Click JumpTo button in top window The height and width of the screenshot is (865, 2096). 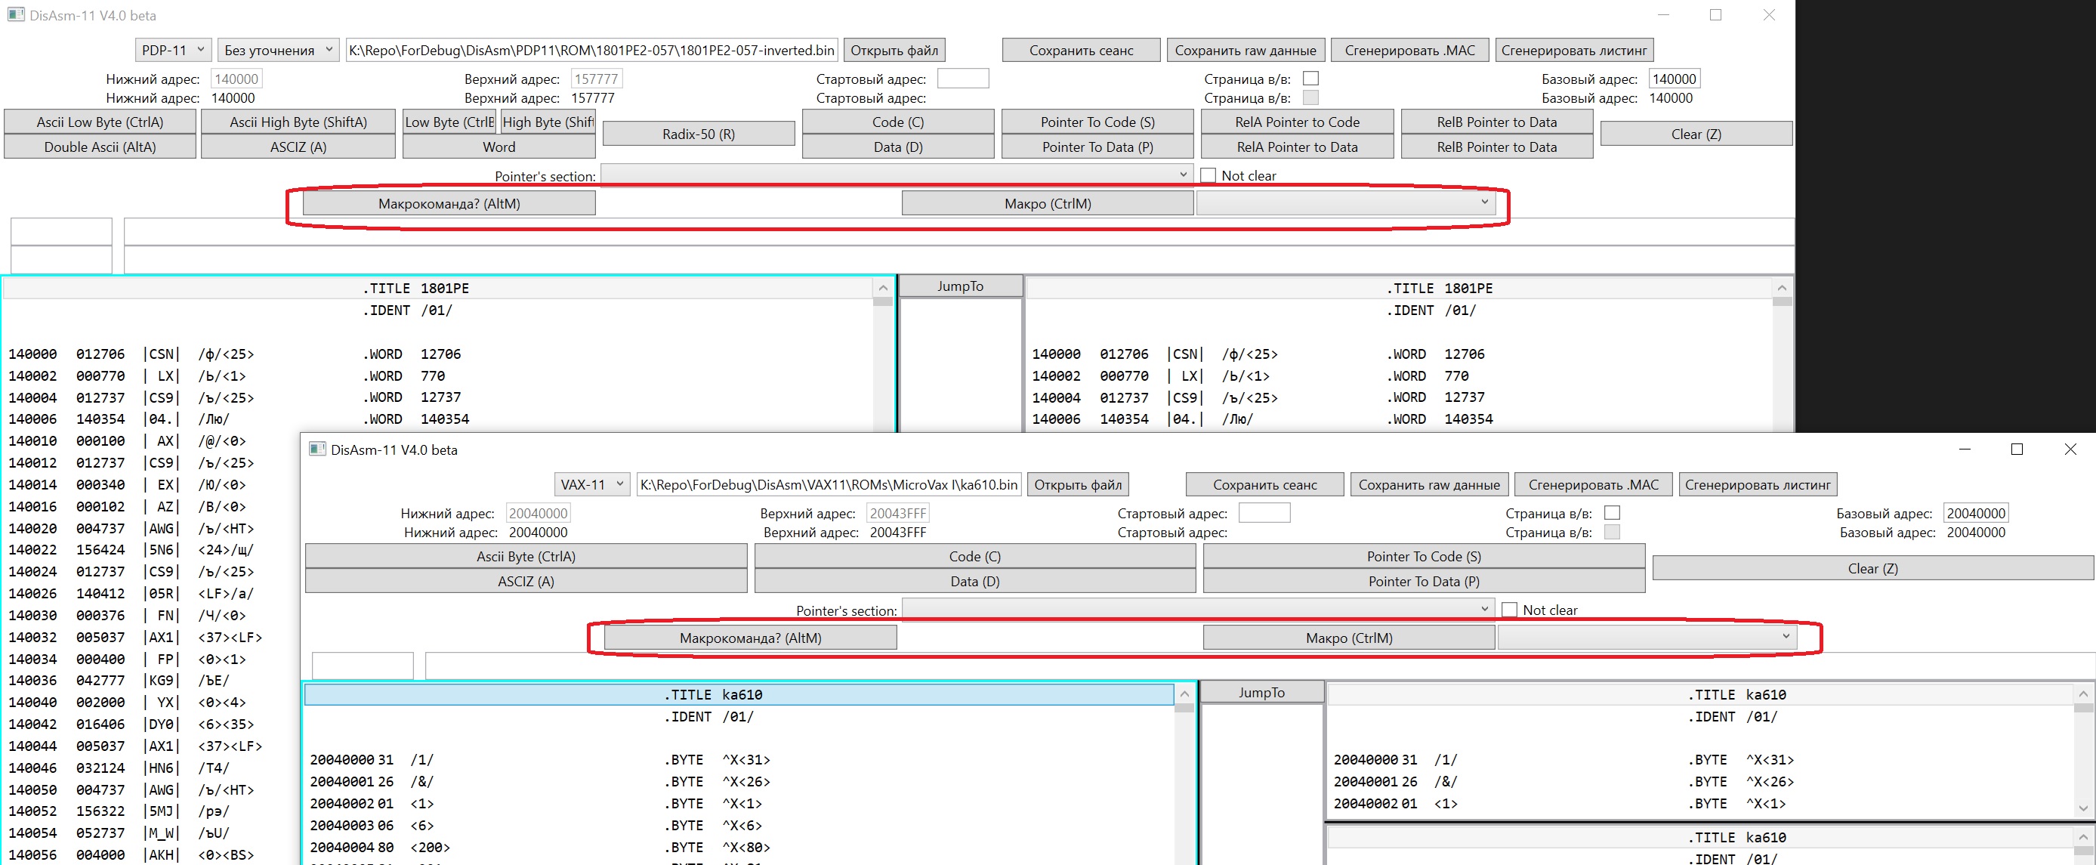(x=960, y=286)
